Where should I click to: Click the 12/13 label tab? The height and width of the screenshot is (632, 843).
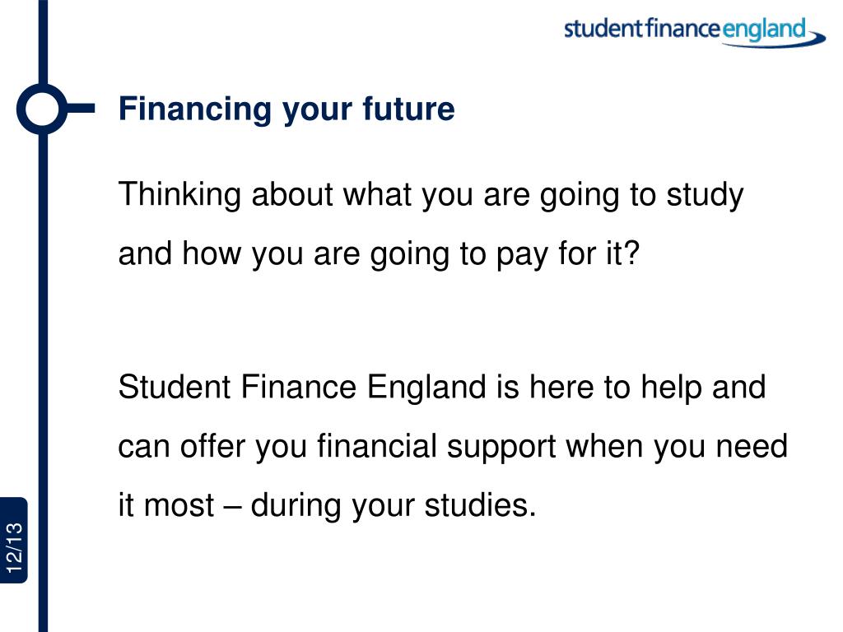tap(14, 540)
